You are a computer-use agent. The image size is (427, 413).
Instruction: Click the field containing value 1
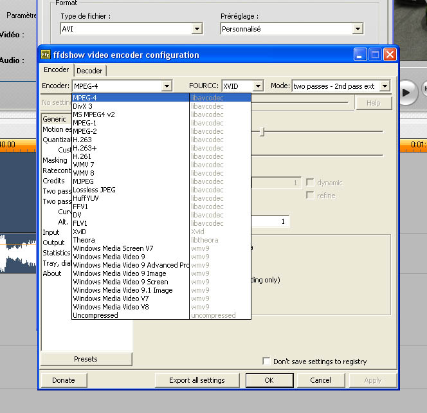[270, 221]
